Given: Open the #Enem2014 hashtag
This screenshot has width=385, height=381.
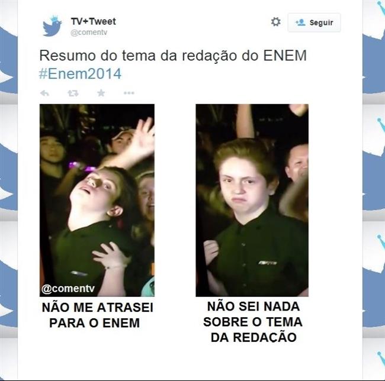Looking at the screenshot, I should 81,73.
